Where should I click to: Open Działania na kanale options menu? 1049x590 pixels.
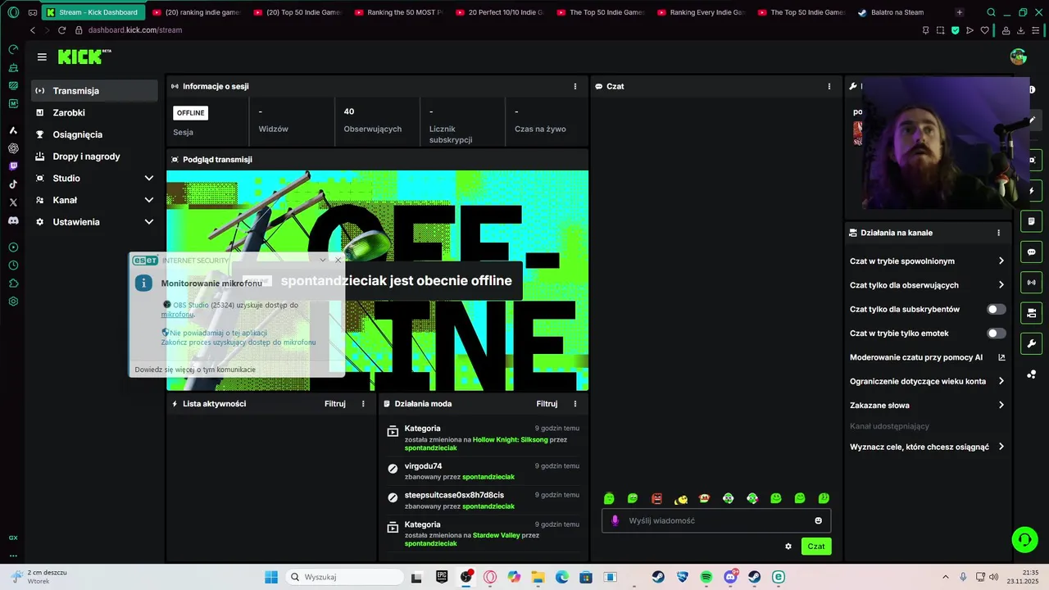[998, 233]
